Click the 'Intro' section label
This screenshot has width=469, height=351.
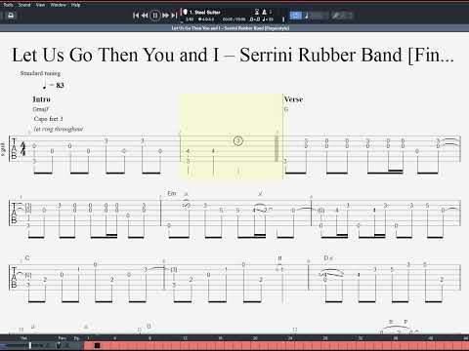tap(42, 99)
